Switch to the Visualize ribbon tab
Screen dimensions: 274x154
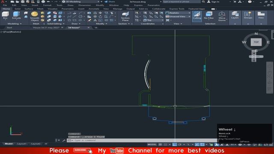click(52, 9)
